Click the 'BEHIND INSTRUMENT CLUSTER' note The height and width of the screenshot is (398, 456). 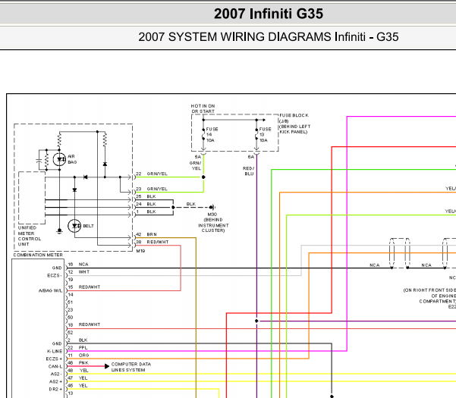pyautogui.click(x=213, y=225)
